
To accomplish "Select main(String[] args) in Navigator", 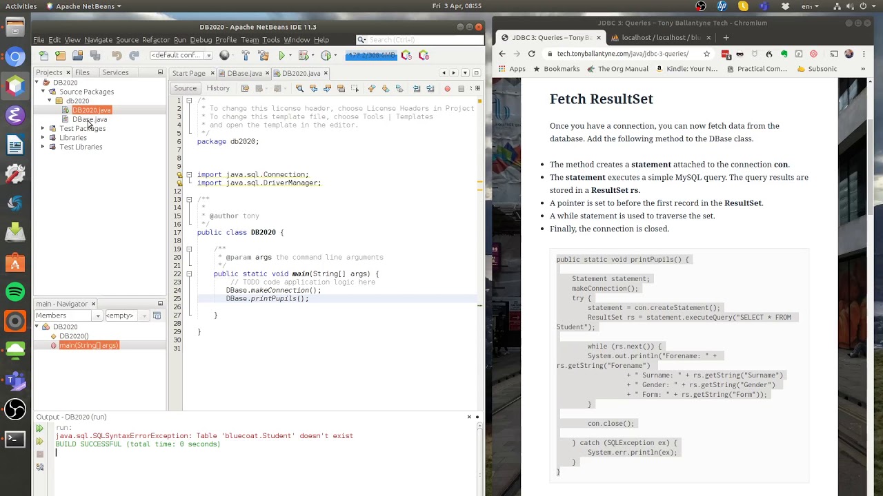I will point(89,345).
